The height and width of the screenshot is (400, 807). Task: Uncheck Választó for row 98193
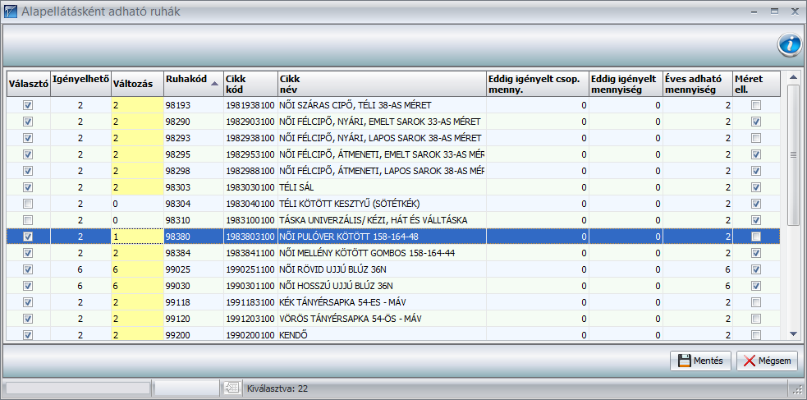coord(28,105)
